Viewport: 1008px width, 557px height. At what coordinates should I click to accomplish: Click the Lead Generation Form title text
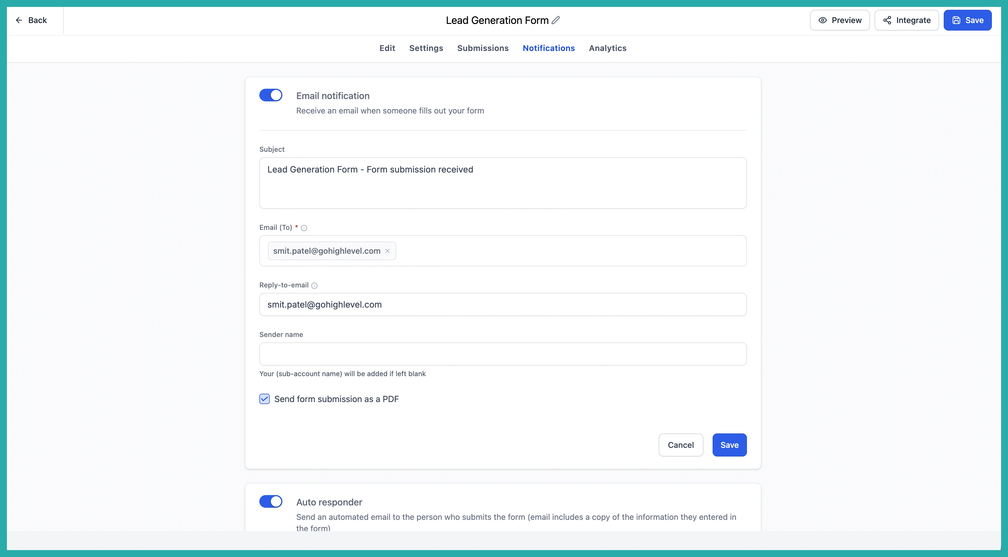point(497,20)
